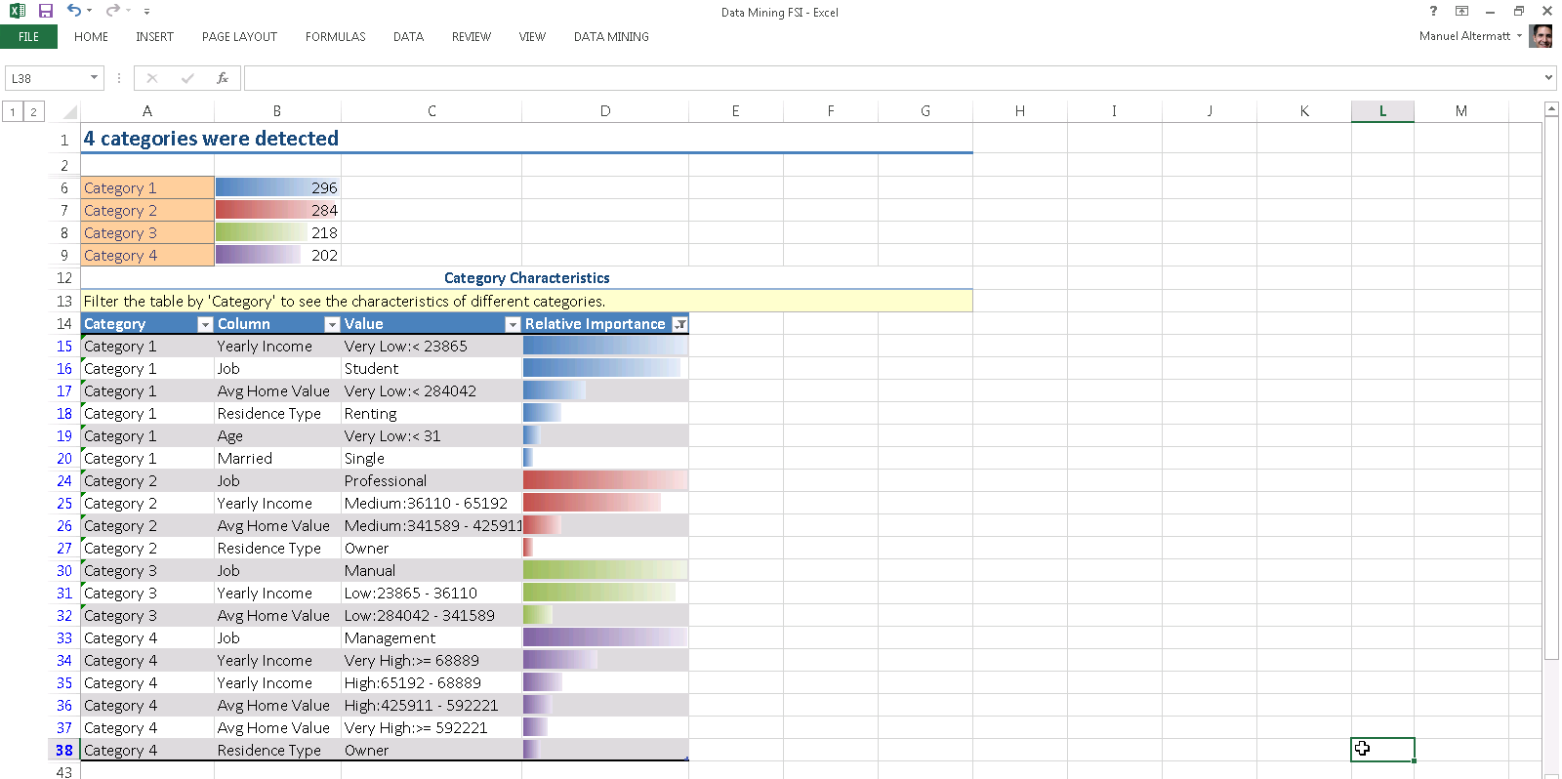Click the Undo arrow icon
This screenshot has height=779, width=1562.
[74, 11]
